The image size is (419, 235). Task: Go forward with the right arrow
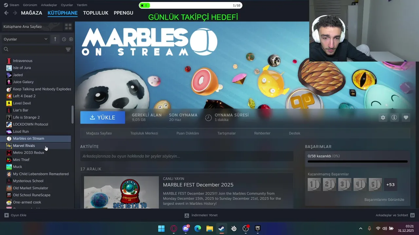(15, 13)
